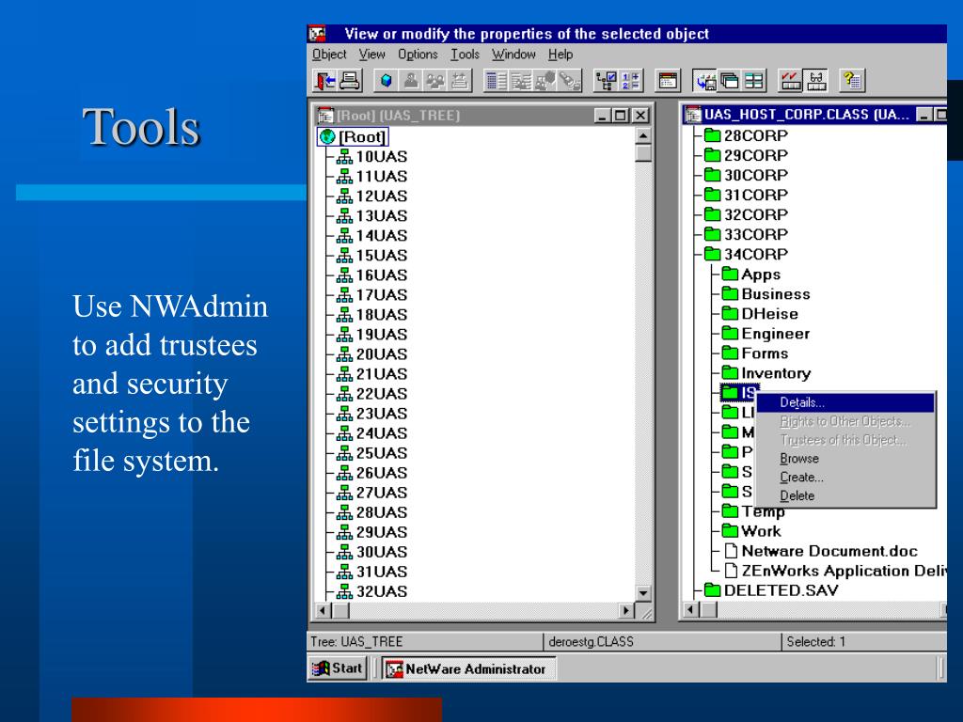
Task: Click Root window's vertical scrollbar down arrow
Action: coord(643,593)
